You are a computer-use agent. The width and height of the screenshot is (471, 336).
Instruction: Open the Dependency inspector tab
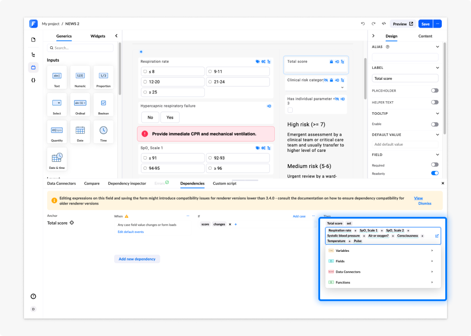(127, 183)
